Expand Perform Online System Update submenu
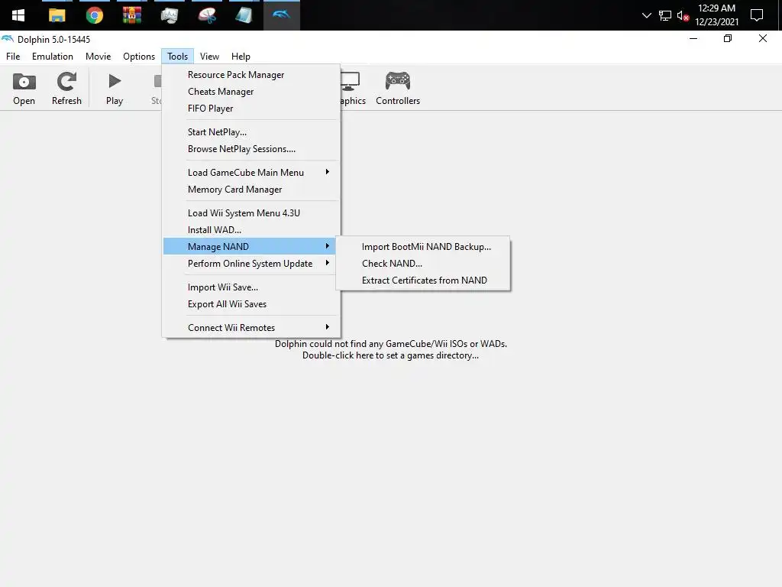The width and height of the screenshot is (782, 587). coord(251,264)
